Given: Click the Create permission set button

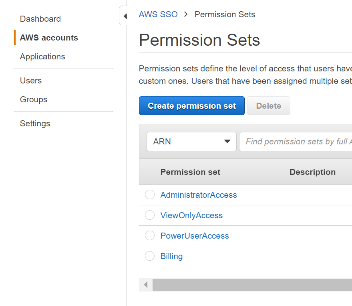Looking at the screenshot, I should (x=192, y=105).
